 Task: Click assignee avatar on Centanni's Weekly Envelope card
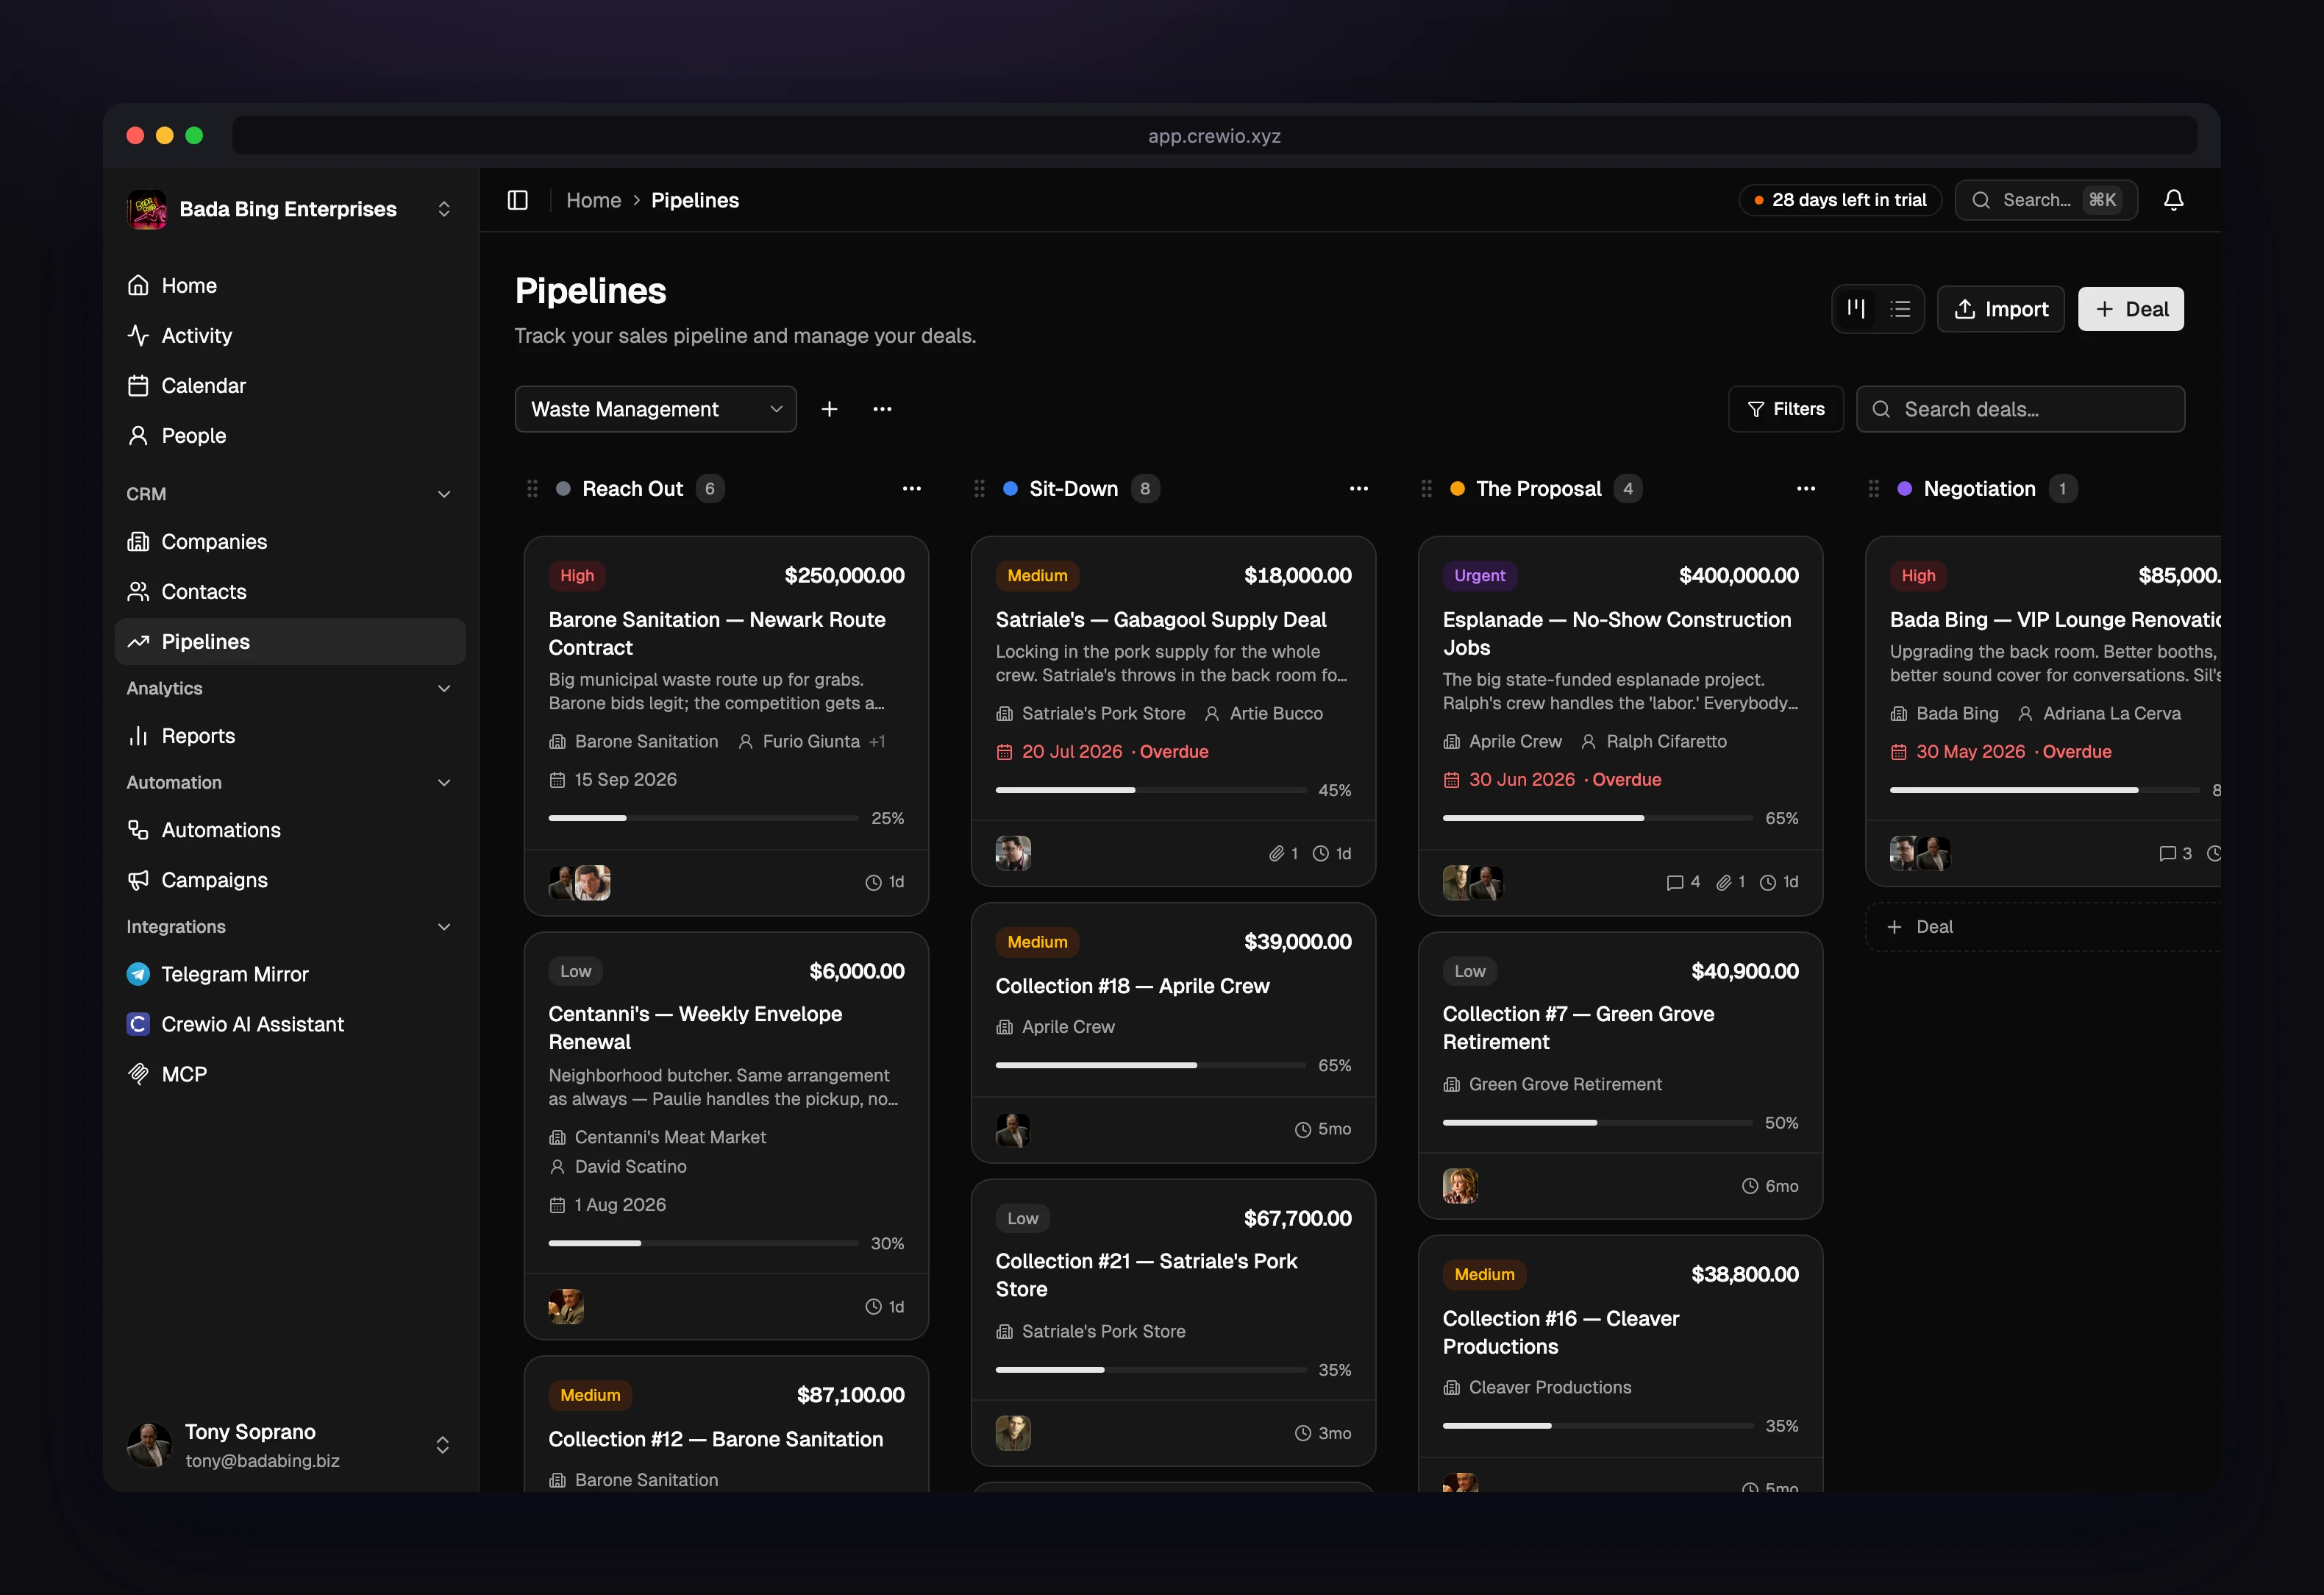tap(566, 1306)
